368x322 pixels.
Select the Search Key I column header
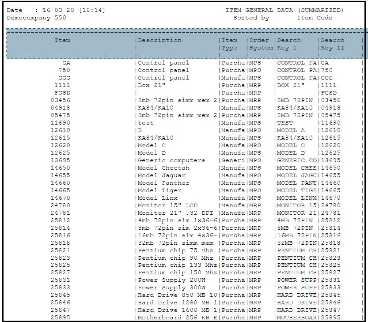pyautogui.click(x=289, y=44)
